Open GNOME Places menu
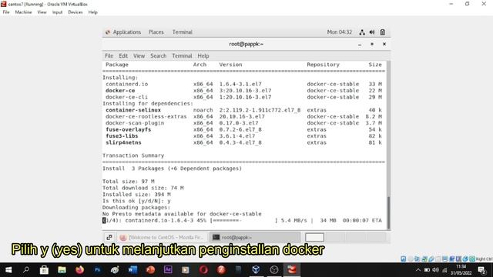 pos(156,32)
